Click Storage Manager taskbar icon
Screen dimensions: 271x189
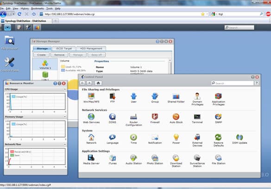coord(19,27)
